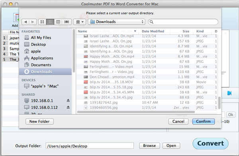Go back in the folder history
Screen dimensions: 239x156
(25, 22)
